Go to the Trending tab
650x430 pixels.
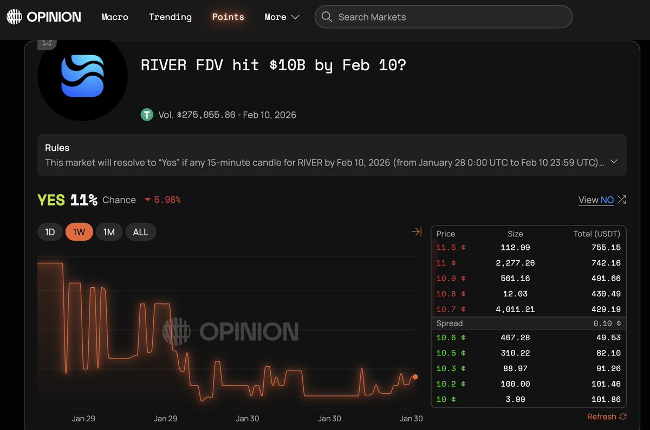click(x=170, y=17)
